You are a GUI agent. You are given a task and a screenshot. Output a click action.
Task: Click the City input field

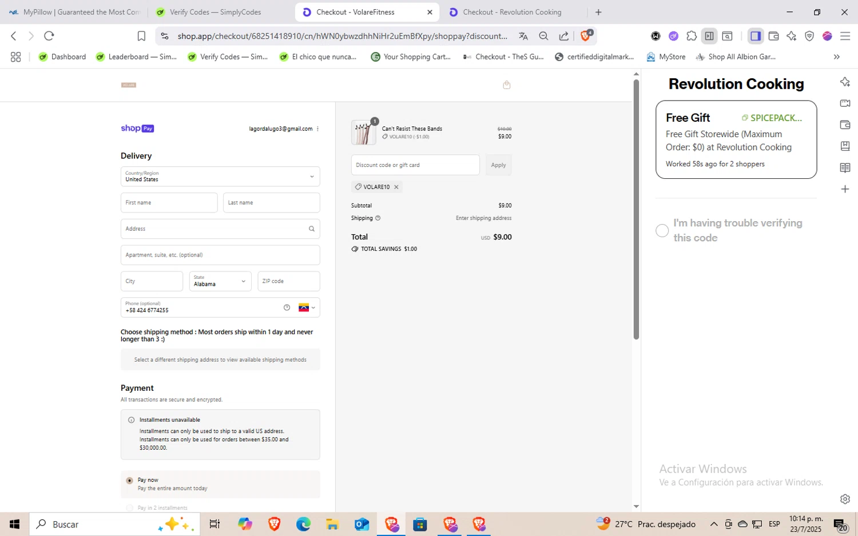152,281
